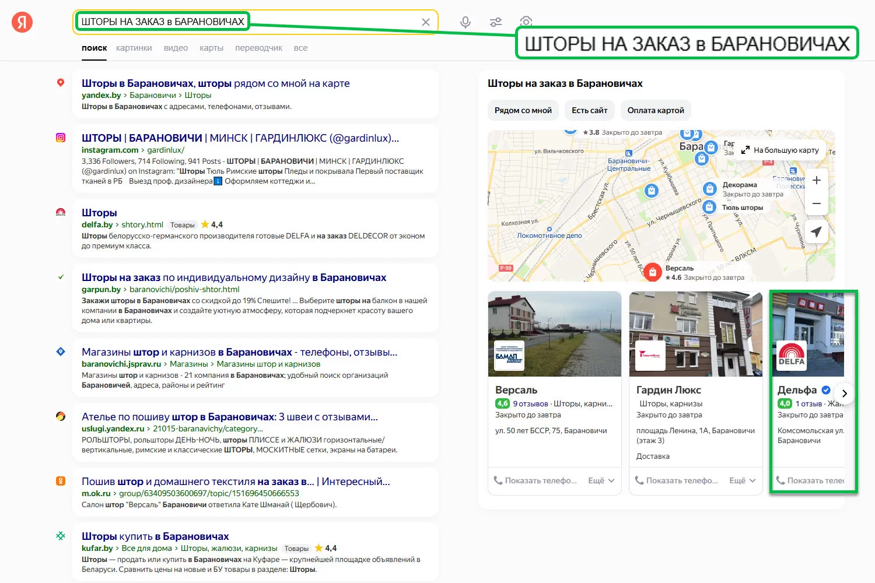Image resolution: width=875 pixels, height=583 pixels.
Task: Toggle the Рядом со мной filter
Action: (523, 110)
